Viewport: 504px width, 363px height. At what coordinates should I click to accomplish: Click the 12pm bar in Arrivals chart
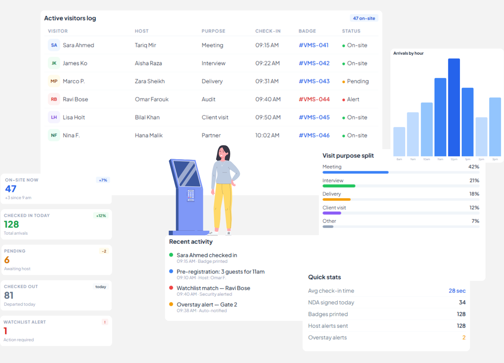tap(454, 107)
